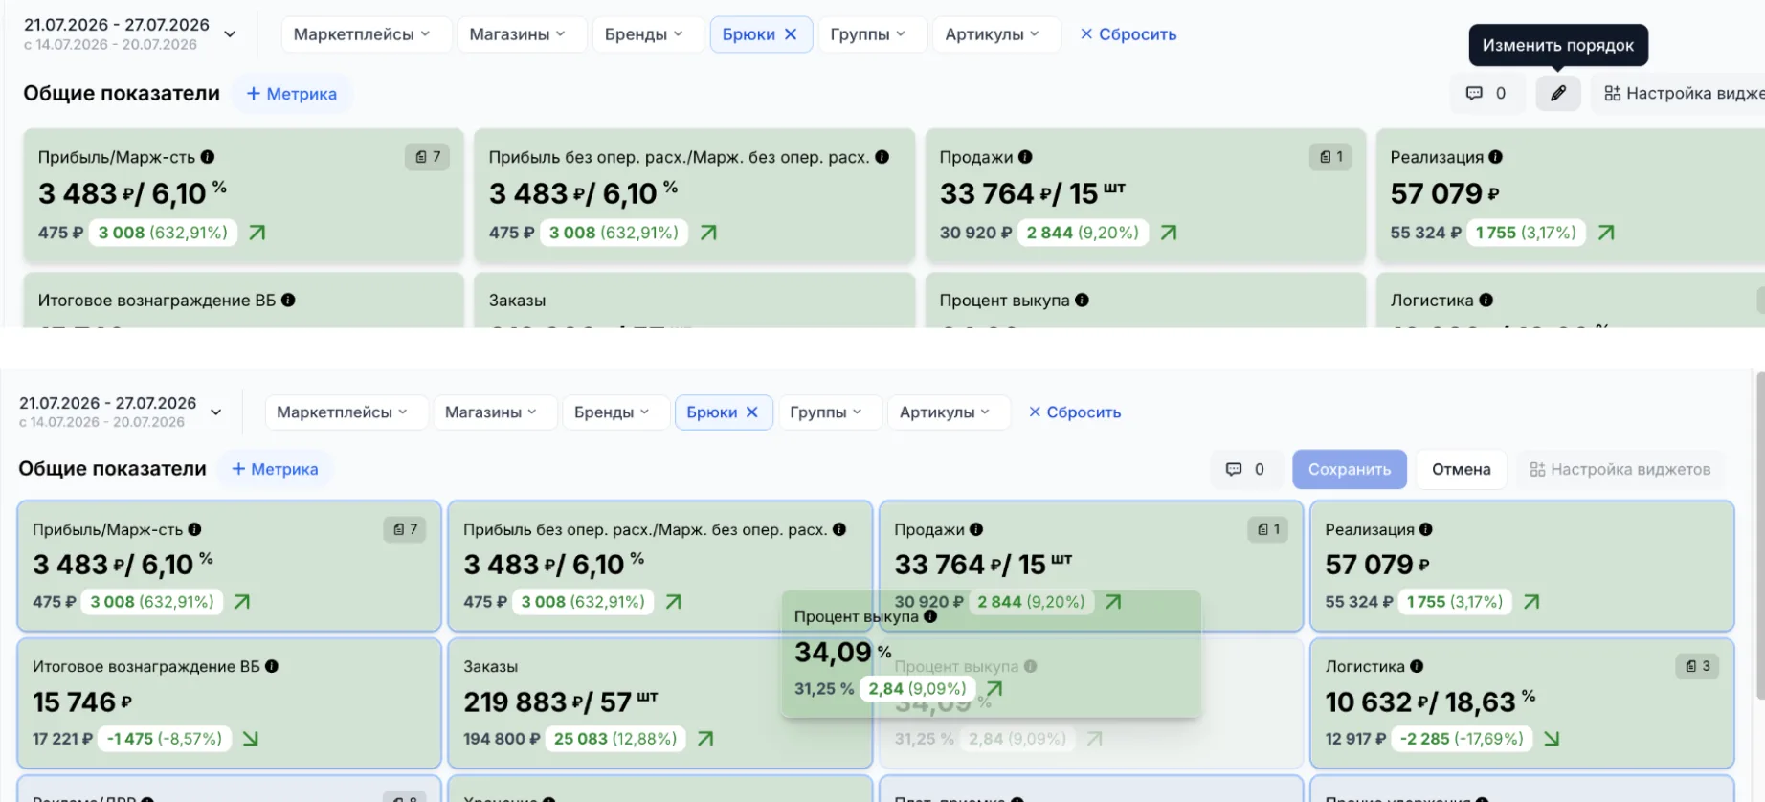Open the comments icon in the upper view
Viewport: 1765px width, 802px height.
1474,93
